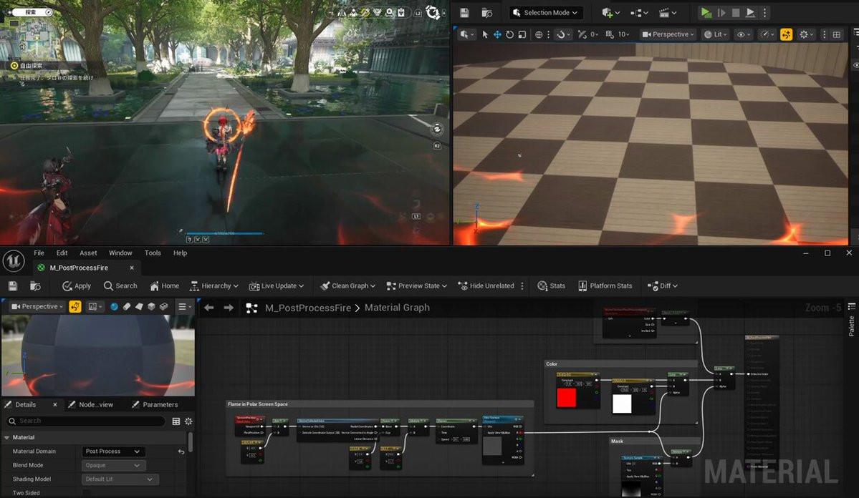Image resolution: width=859 pixels, height=498 pixels.
Task: Browse to asset in material editor toolbar
Action: coord(35,285)
